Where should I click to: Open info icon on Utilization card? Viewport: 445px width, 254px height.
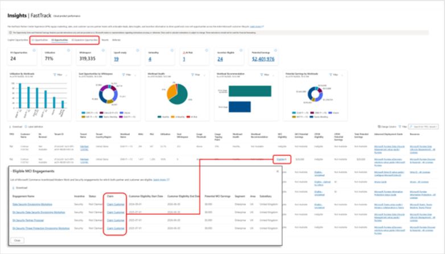[68, 50]
